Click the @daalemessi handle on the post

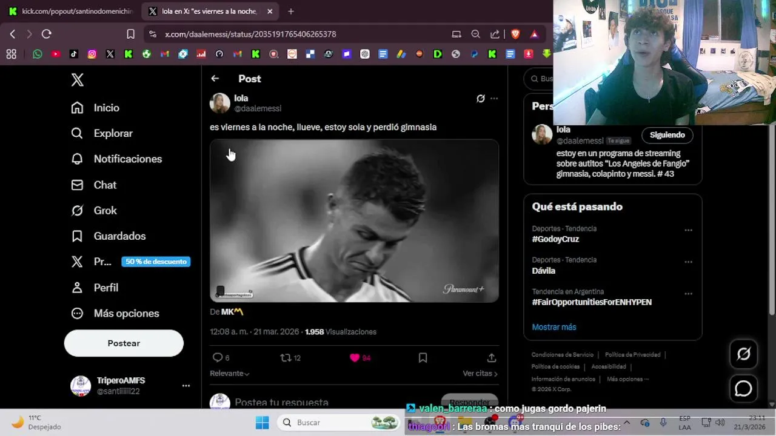click(x=258, y=108)
